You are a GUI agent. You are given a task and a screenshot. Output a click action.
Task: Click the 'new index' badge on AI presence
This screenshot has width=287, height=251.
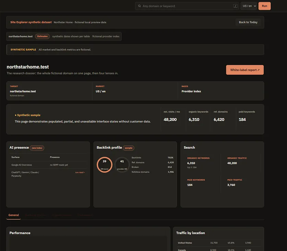[x=37, y=148]
